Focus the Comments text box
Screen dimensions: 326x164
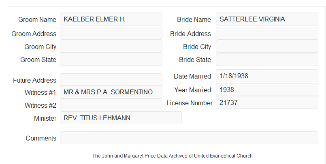(189, 138)
